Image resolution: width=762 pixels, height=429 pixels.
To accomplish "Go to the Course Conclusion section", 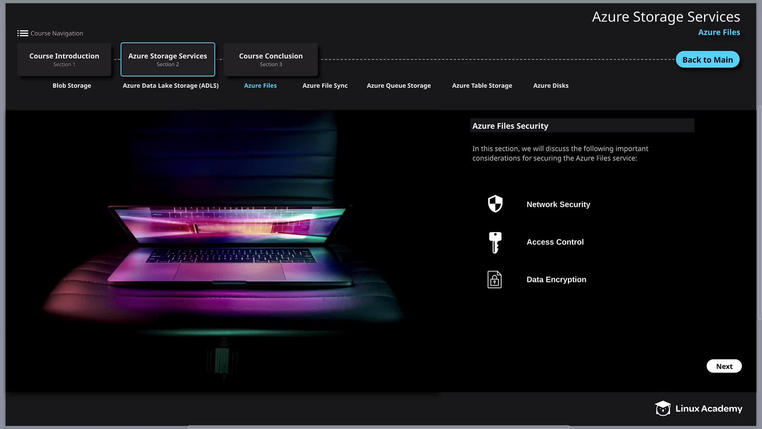I will tap(271, 60).
